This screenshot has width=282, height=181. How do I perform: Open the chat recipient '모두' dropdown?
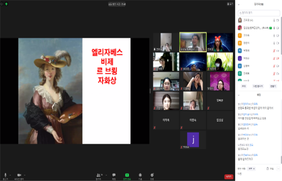tap(252, 169)
